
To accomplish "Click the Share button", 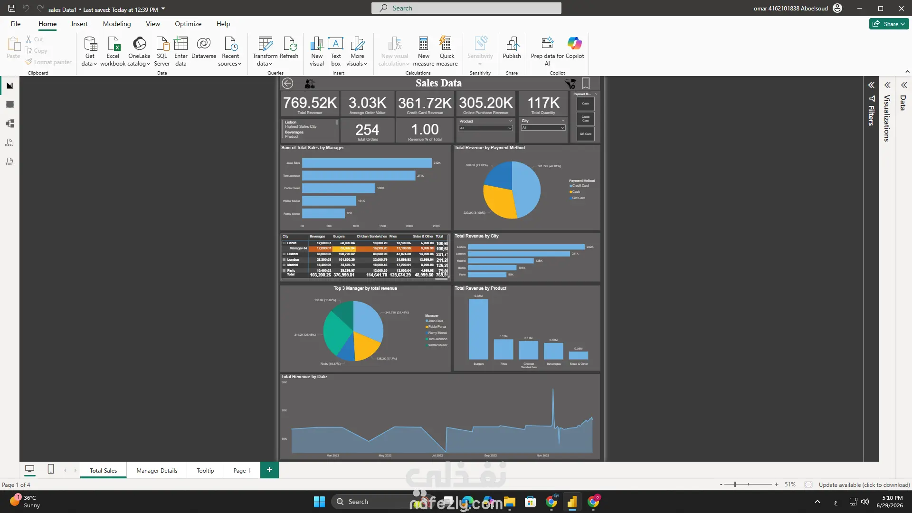I will (x=889, y=24).
